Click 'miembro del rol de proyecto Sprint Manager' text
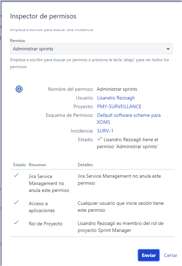 pyautogui.click(x=121, y=227)
